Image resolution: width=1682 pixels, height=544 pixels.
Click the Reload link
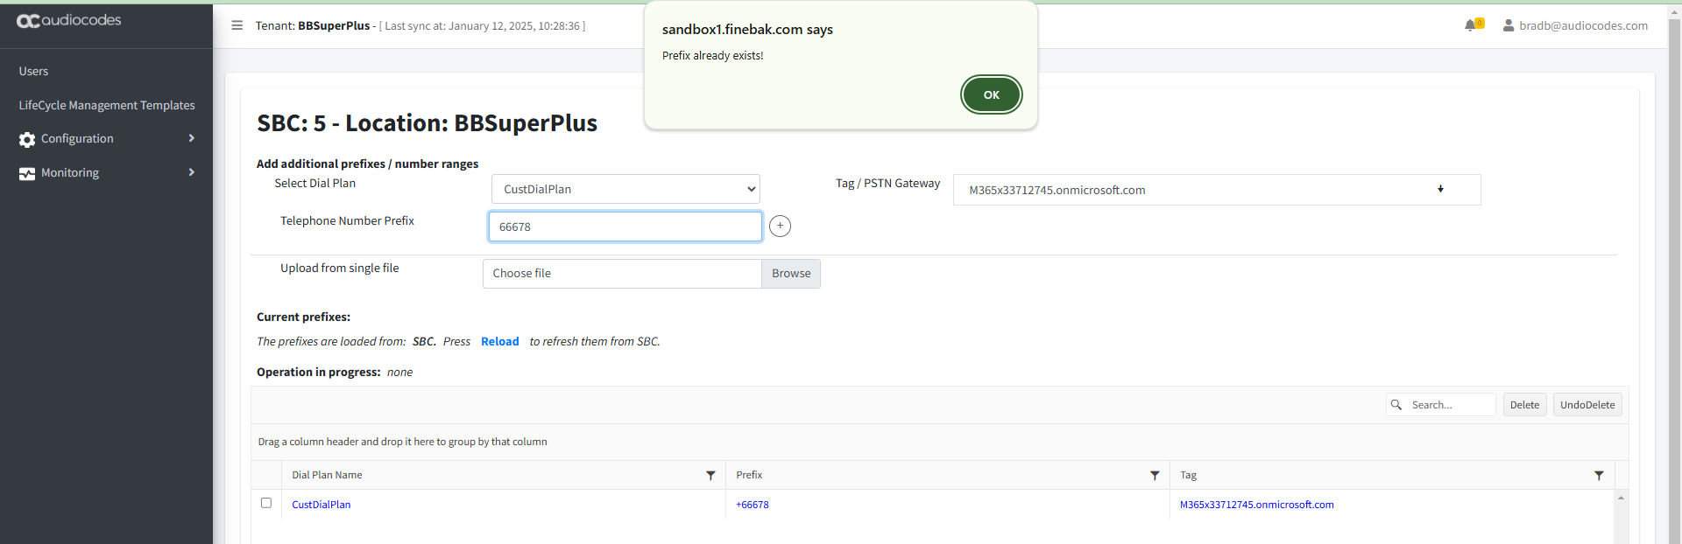pyautogui.click(x=500, y=341)
